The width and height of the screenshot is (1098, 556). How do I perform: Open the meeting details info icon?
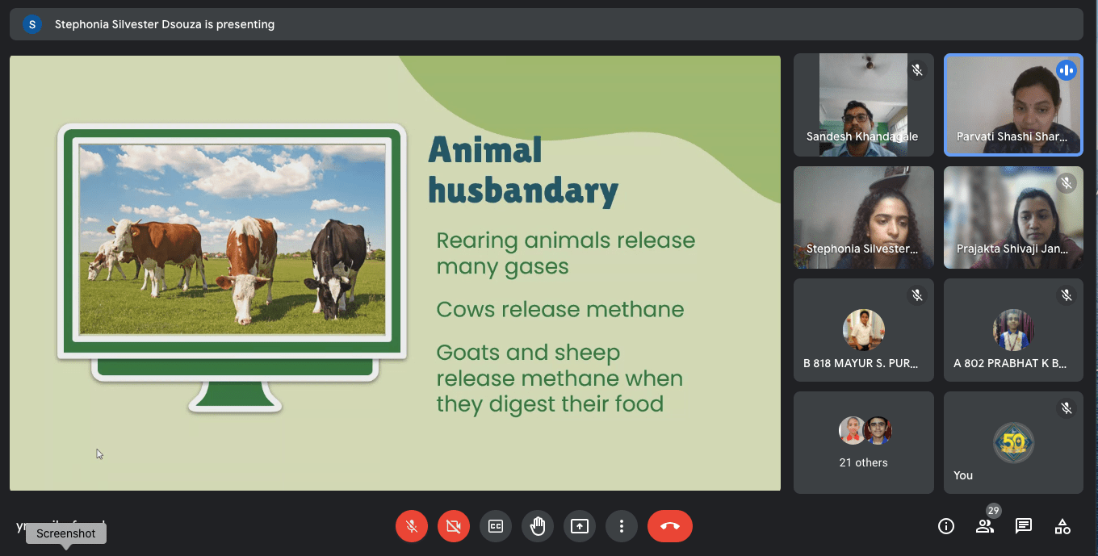(946, 526)
